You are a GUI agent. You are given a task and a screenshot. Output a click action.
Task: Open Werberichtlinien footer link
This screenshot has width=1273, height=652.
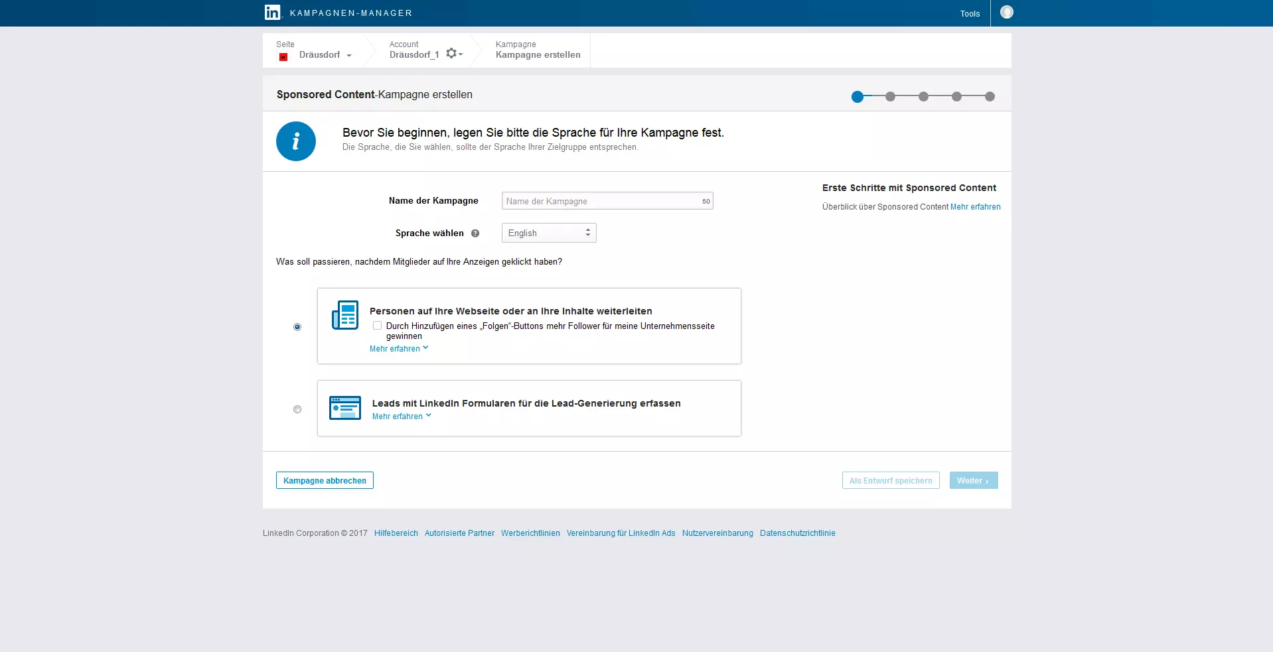click(530, 533)
